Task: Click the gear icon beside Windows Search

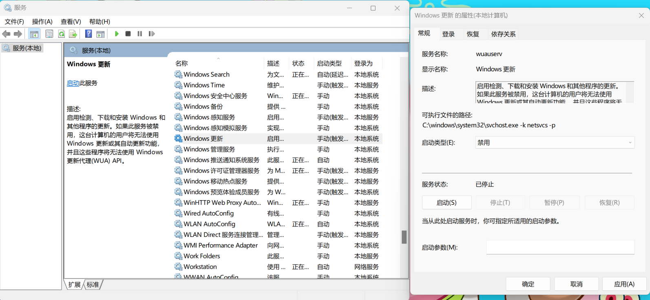Action: point(178,74)
